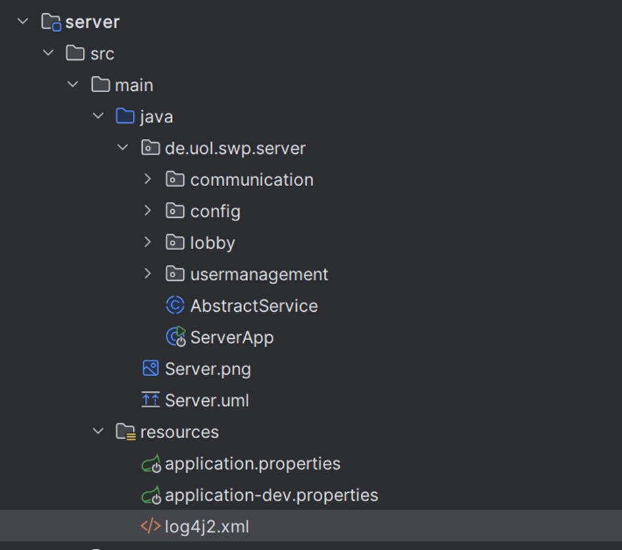Image resolution: width=622 pixels, height=550 pixels.
Task: Click the log4j2.xml XML file icon
Action: coord(151,527)
